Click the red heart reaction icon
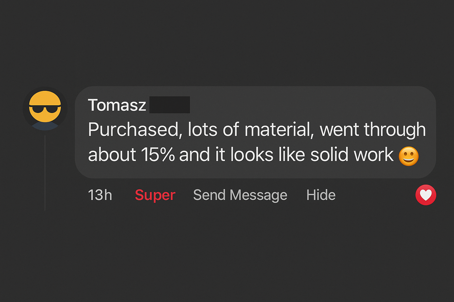 (x=426, y=195)
